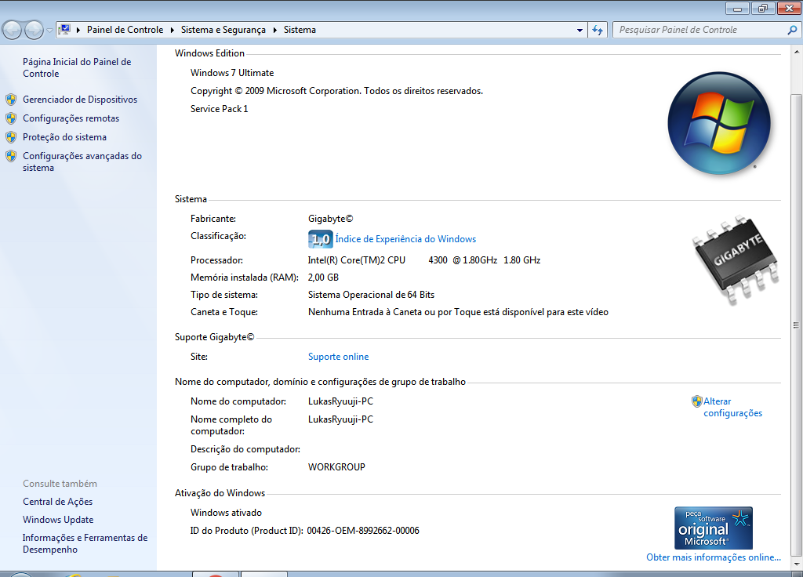
Task: Click the refresh button beside the address bar
Action: 597,31
